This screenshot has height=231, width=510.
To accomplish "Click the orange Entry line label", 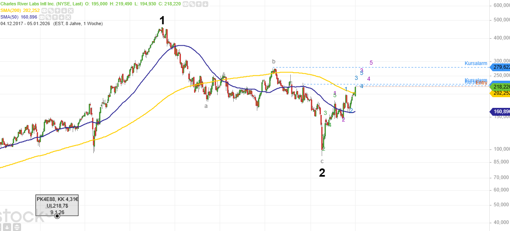I will [481, 83].
